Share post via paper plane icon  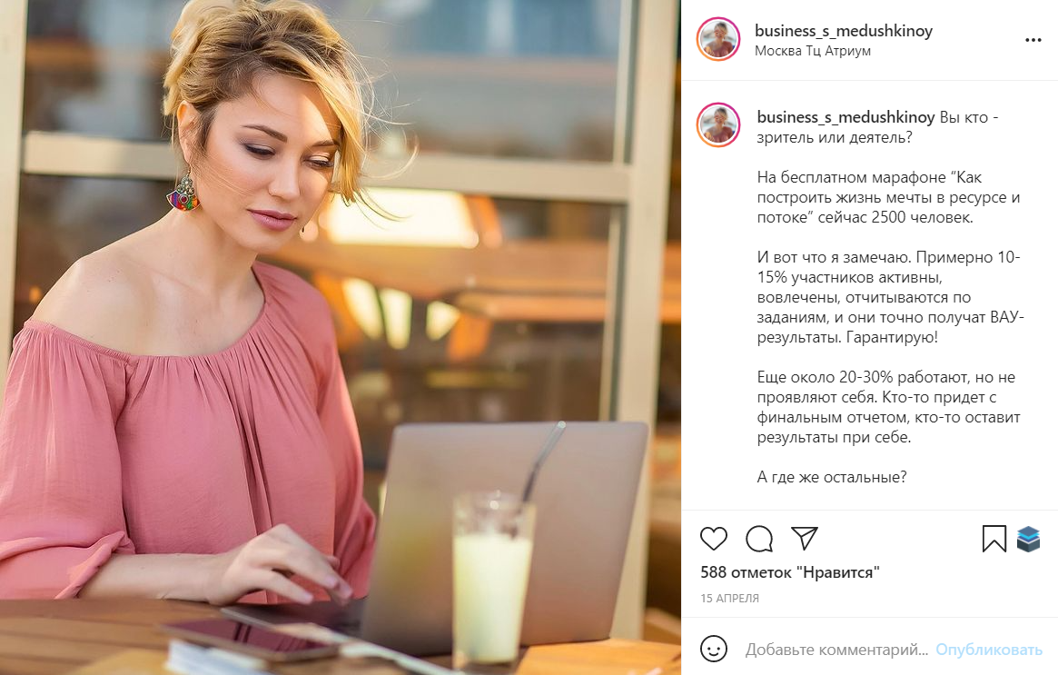pyautogui.click(x=805, y=538)
